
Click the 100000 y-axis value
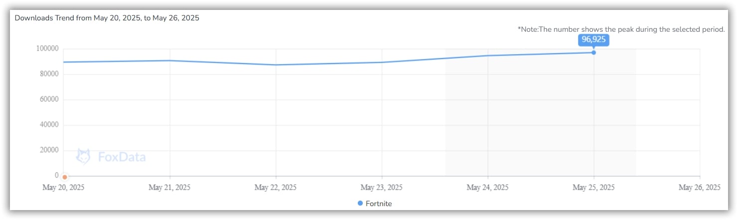coord(47,49)
